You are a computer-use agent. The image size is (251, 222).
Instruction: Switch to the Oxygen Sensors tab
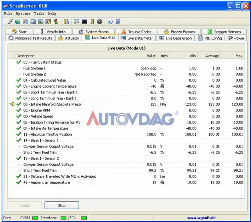tap(224, 32)
